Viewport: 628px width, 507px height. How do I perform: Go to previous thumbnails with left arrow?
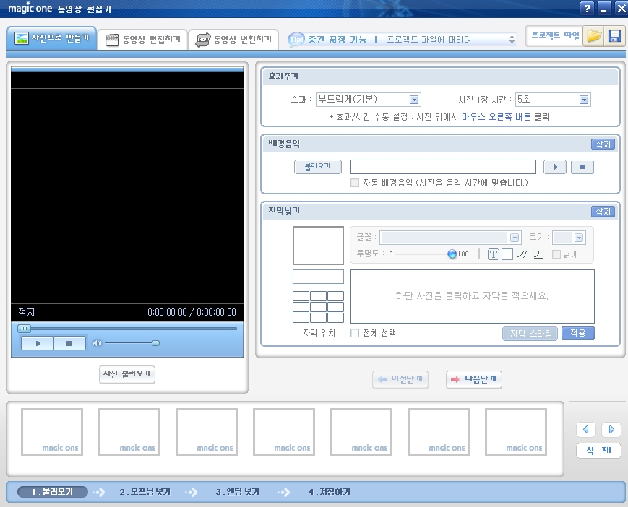(x=586, y=430)
